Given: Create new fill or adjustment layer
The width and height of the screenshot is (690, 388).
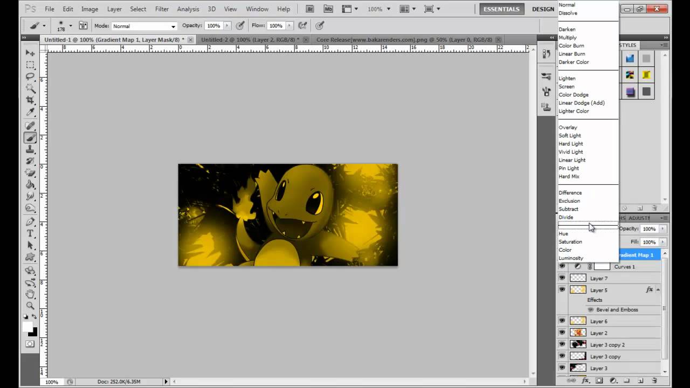Looking at the screenshot, I should coord(613,380).
